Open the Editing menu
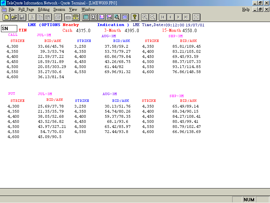 click(x=44, y=9)
